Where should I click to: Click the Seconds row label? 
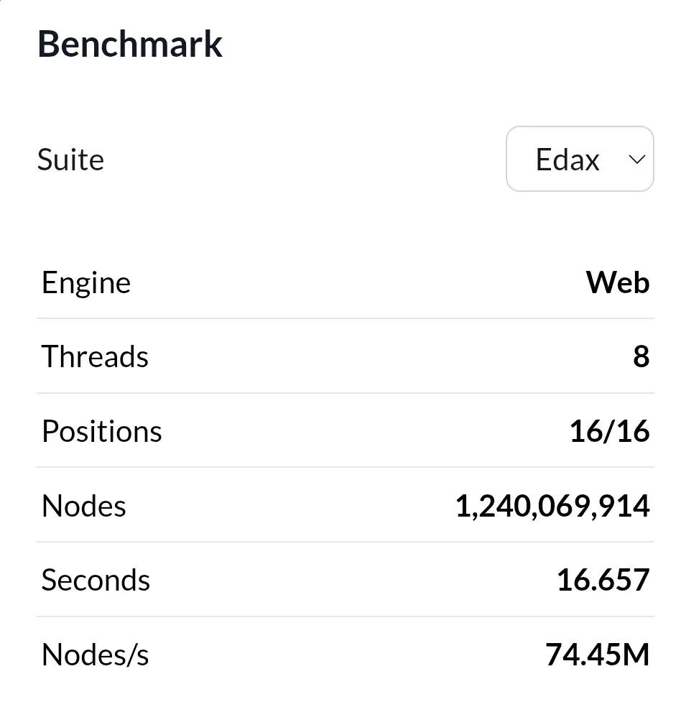[96, 581]
